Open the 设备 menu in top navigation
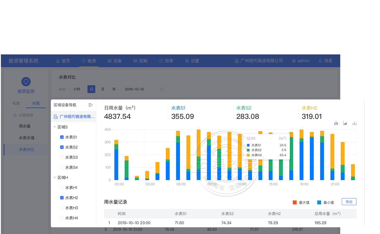380x234 pixels. pyautogui.click(x=115, y=61)
